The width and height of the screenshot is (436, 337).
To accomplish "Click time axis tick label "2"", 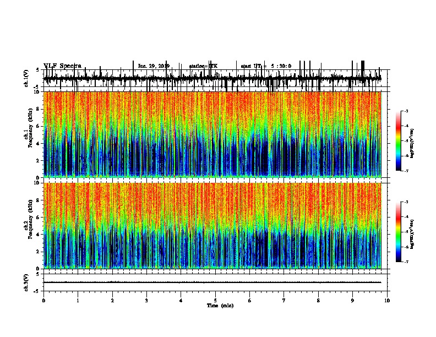I will click(112, 300).
